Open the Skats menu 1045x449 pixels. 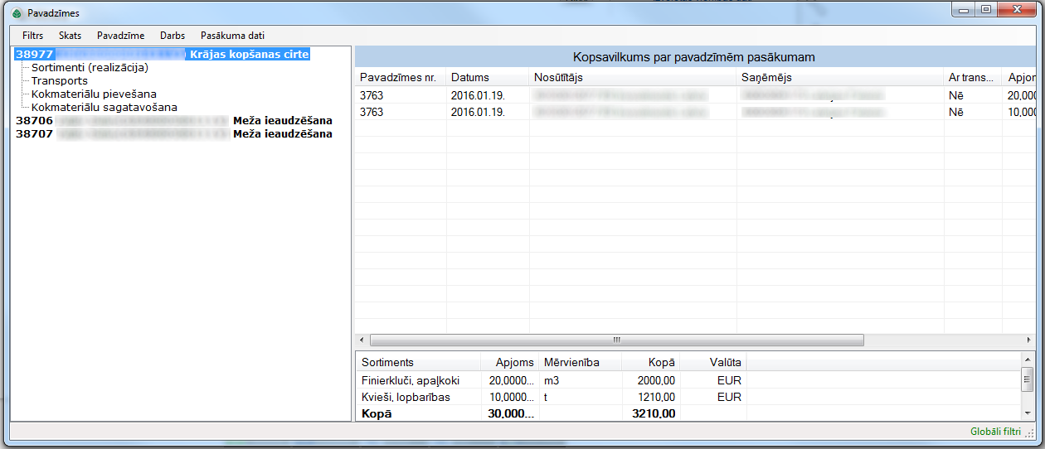coord(70,36)
